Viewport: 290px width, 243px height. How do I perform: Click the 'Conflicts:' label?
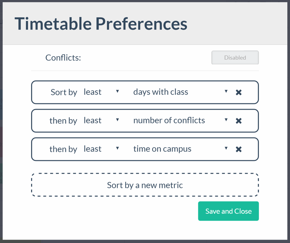[x=63, y=58]
